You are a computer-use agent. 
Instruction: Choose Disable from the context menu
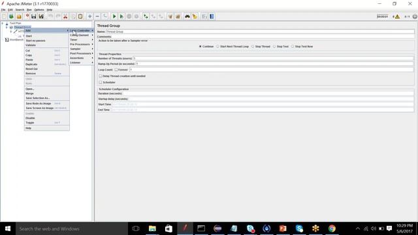[46, 118]
